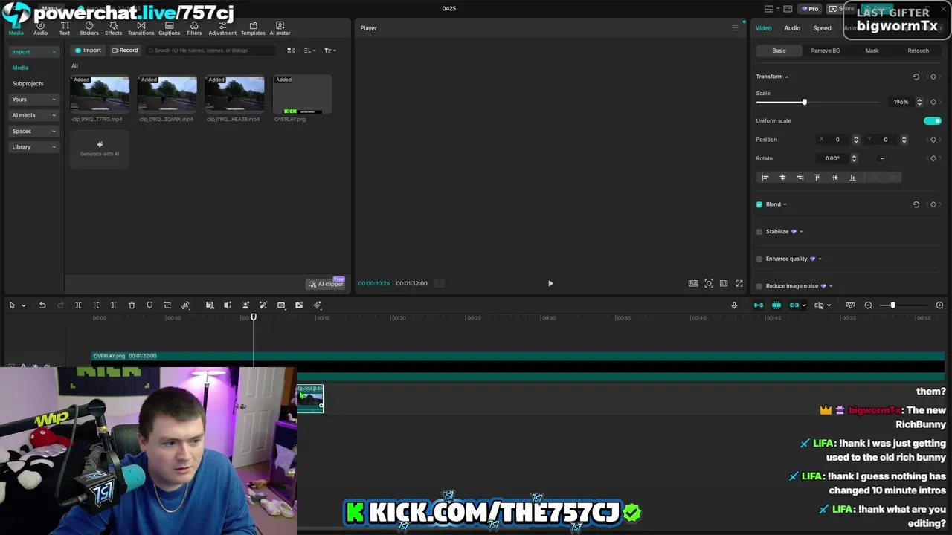Toggle the main track magnet button

tap(759, 305)
